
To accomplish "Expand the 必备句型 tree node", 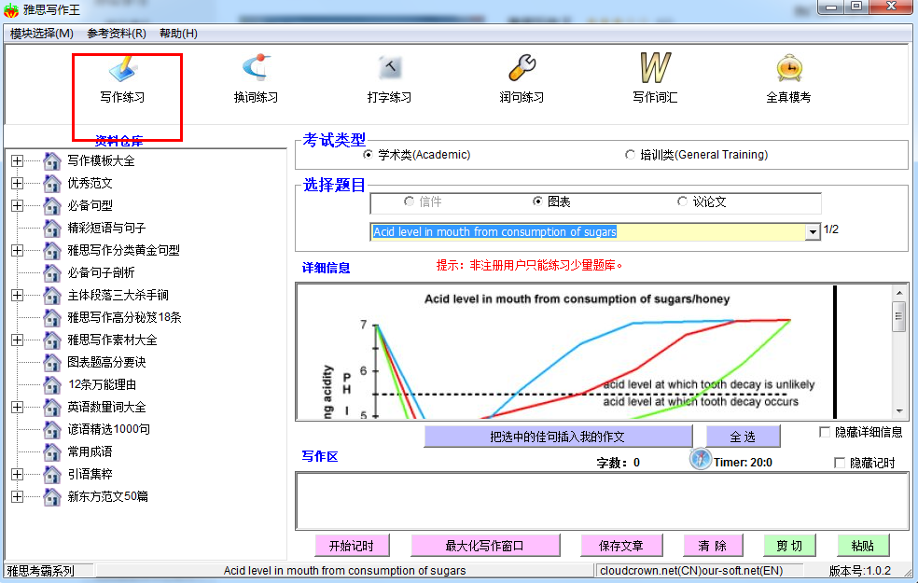I will (17, 205).
